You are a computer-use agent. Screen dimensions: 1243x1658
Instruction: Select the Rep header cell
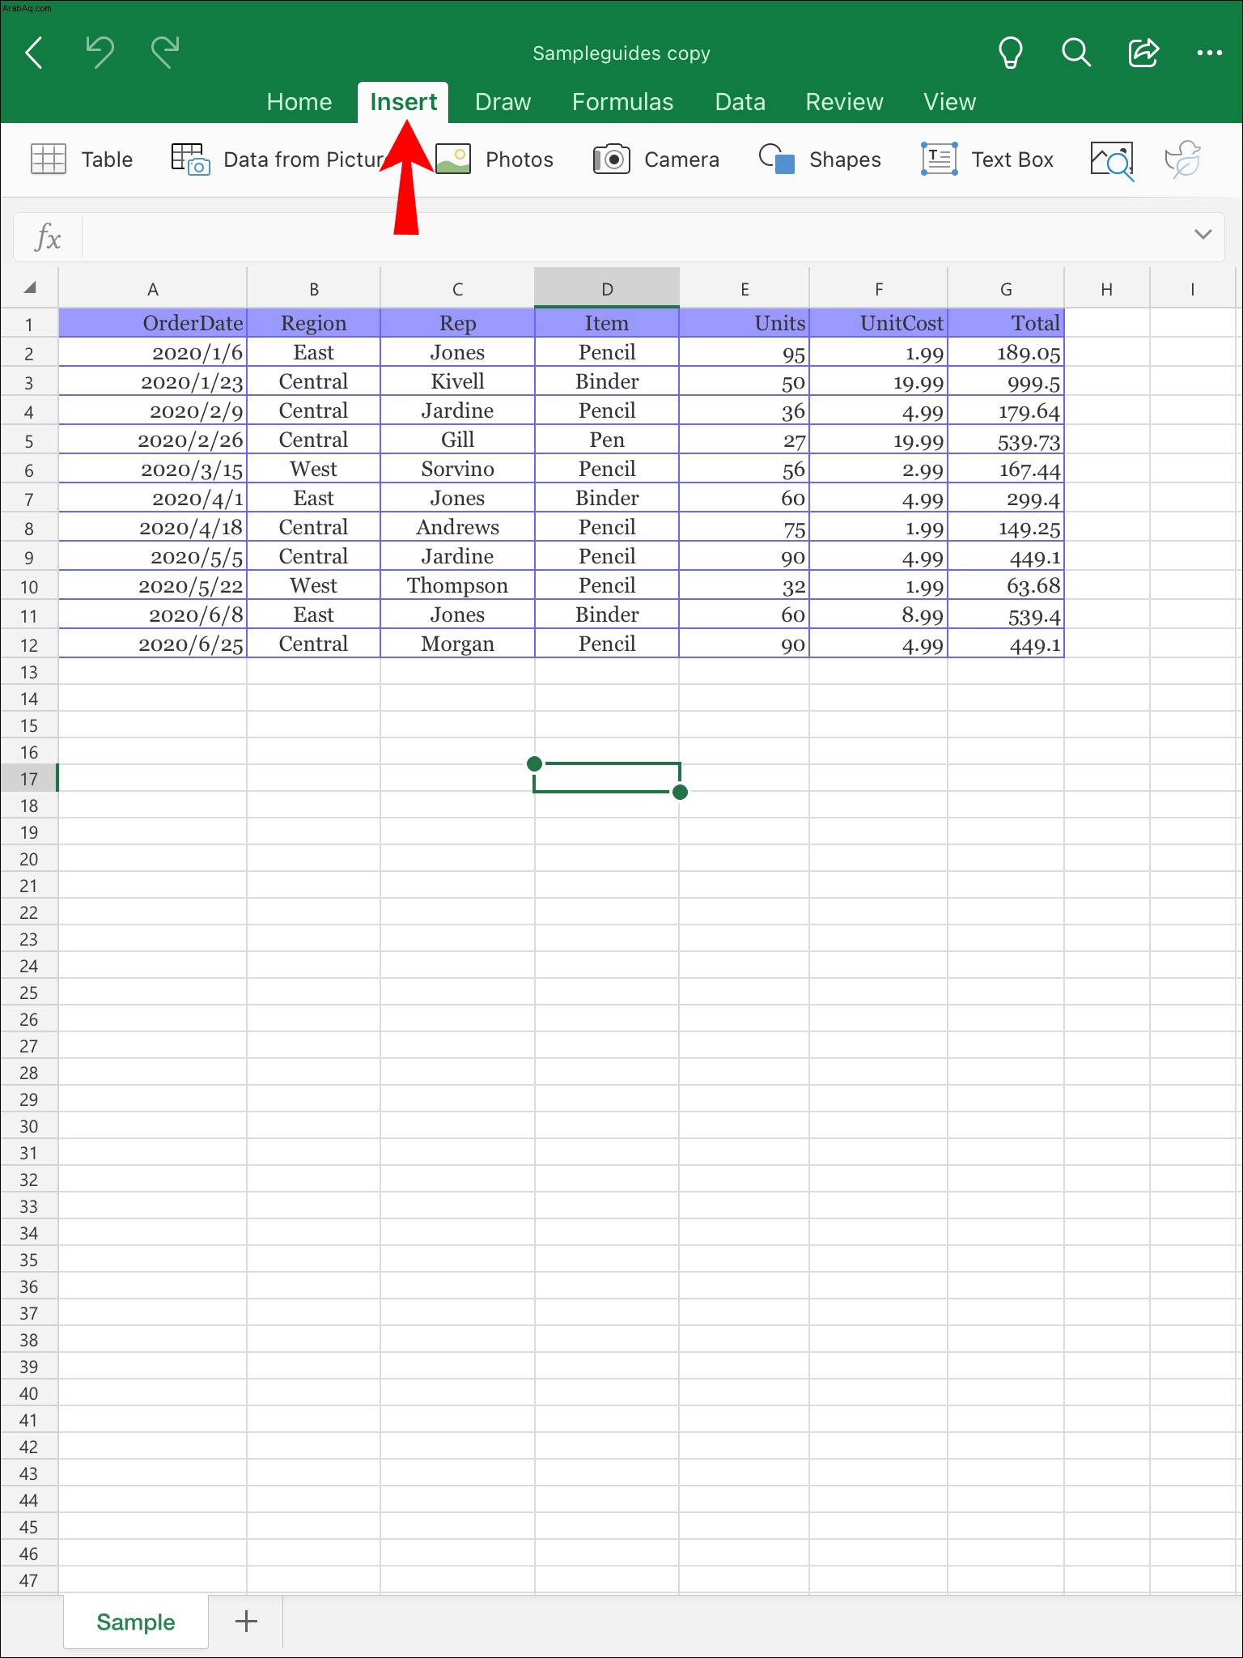457,323
